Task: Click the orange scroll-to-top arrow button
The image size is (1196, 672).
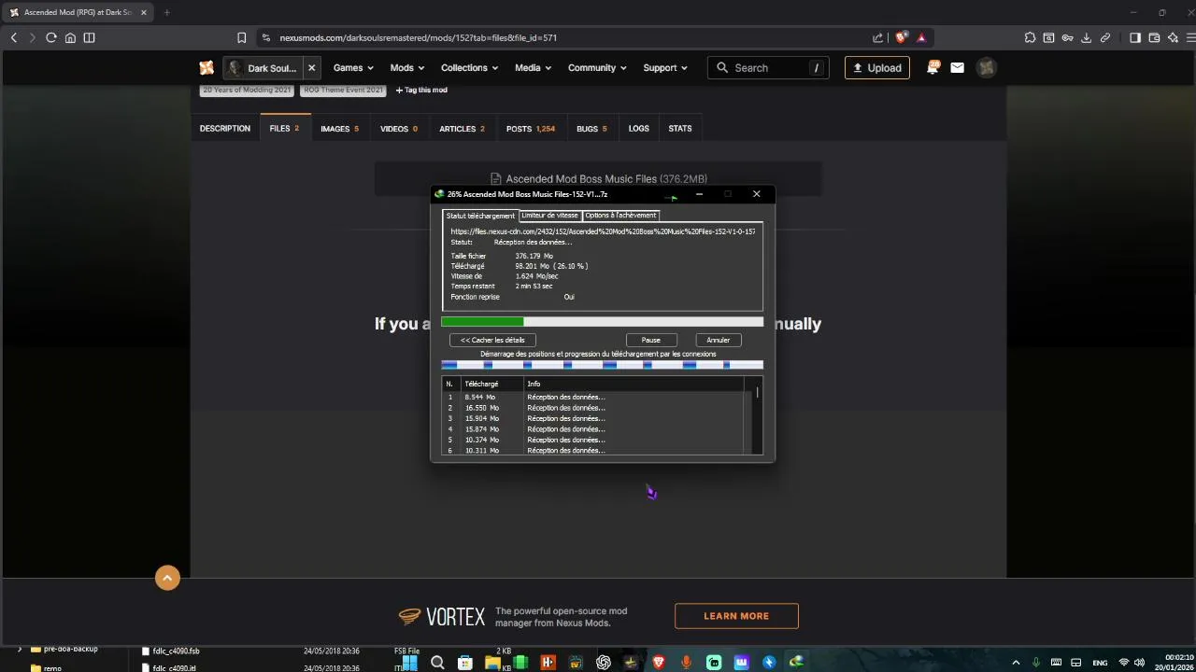Action: point(167,579)
